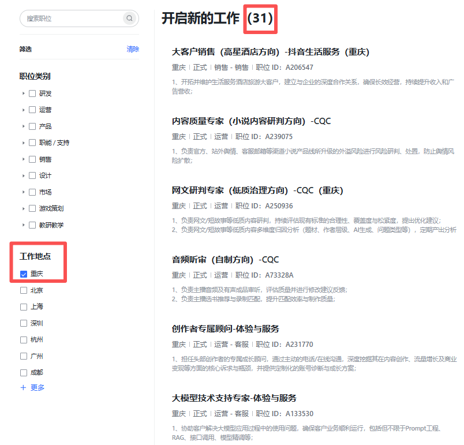Check the 教研教学 category checkbox

point(32,225)
